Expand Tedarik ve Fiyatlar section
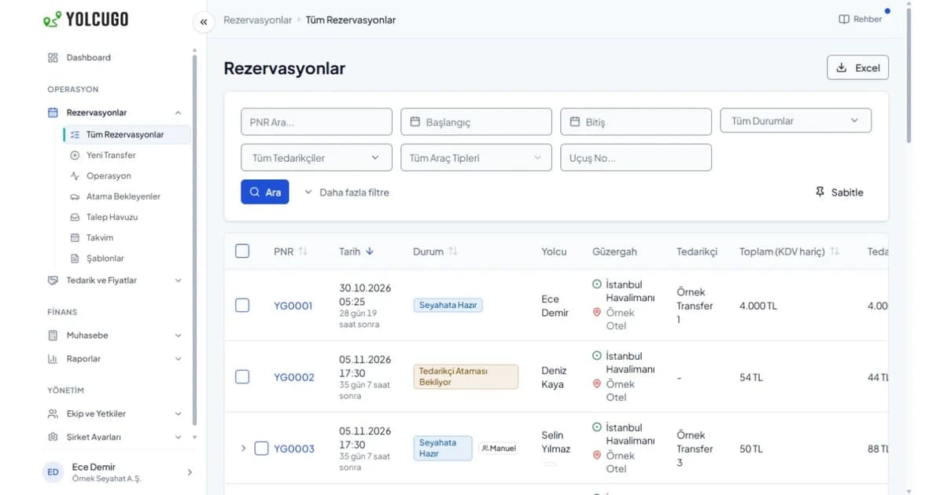944x495 pixels. point(115,280)
